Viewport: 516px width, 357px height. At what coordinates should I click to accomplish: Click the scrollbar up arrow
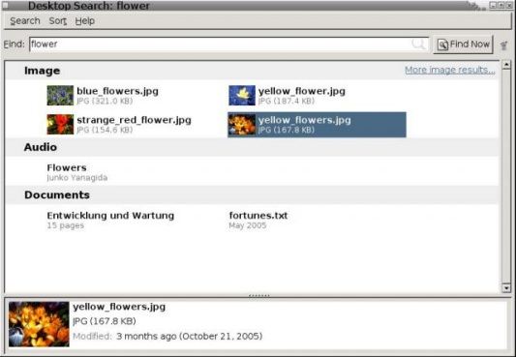pos(506,65)
